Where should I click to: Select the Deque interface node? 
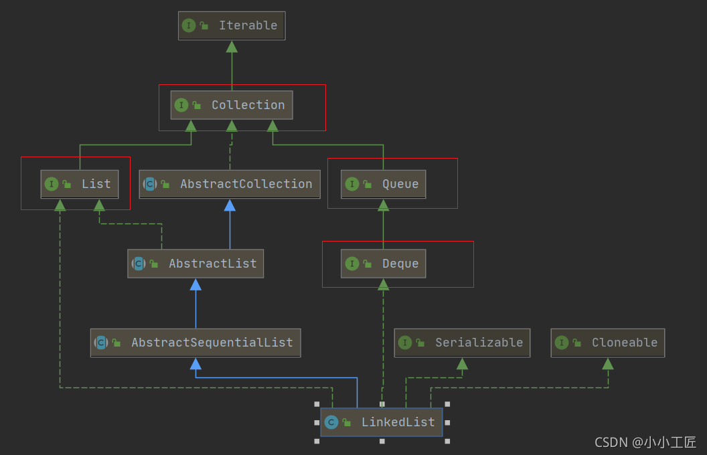pyautogui.click(x=383, y=264)
